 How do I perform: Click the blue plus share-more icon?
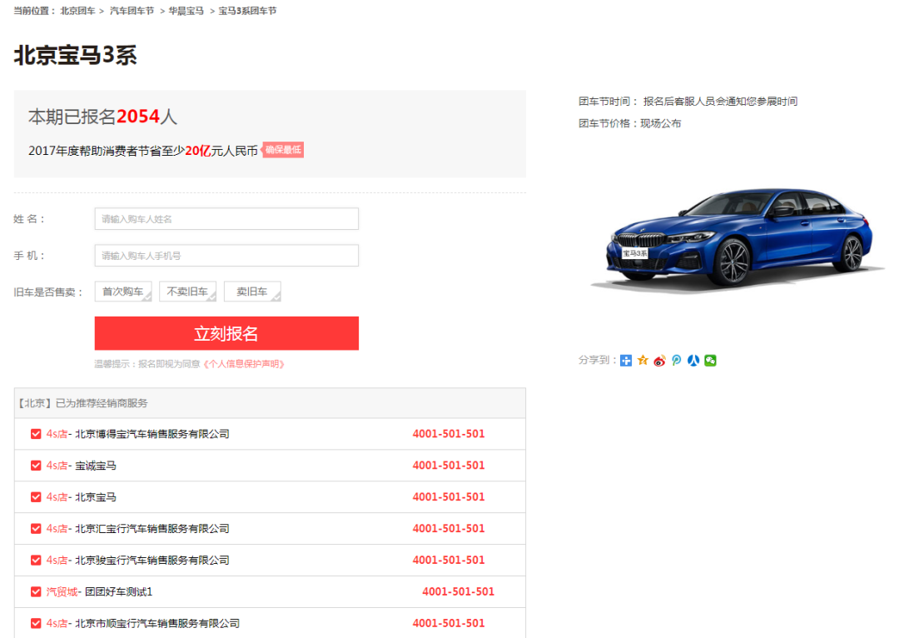click(x=626, y=361)
